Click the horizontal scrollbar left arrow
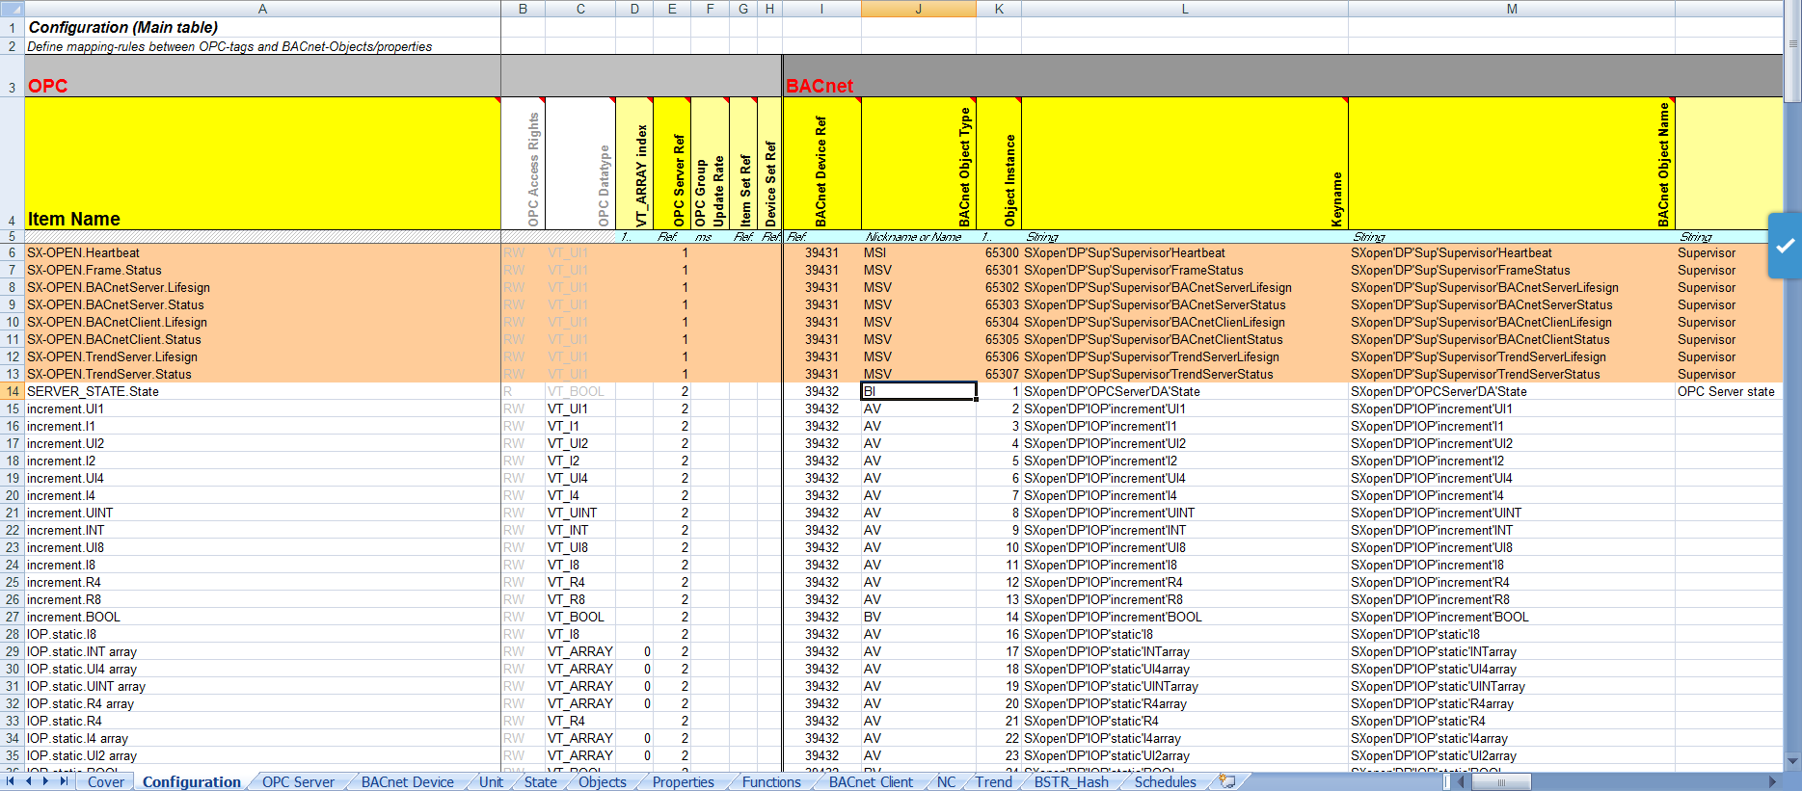This screenshot has width=1802, height=791. [1459, 781]
